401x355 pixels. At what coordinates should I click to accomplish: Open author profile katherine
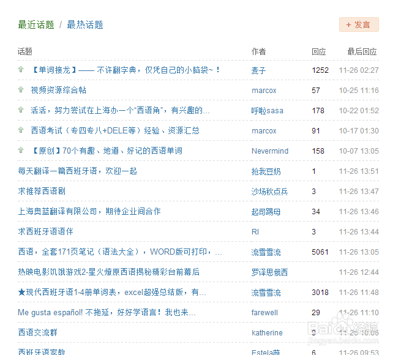click(x=267, y=333)
